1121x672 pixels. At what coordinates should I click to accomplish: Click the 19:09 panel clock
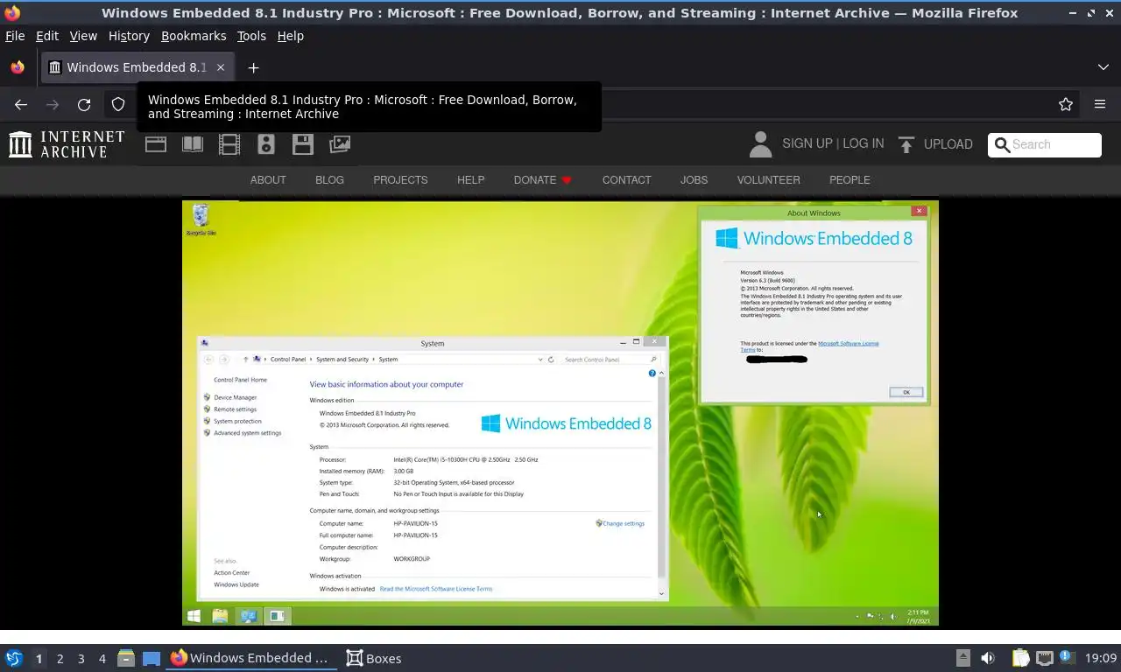1101,658
